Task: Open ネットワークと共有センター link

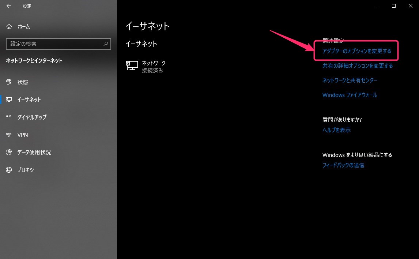Action: tap(350, 80)
